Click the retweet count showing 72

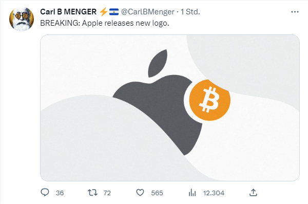click(x=107, y=193)
